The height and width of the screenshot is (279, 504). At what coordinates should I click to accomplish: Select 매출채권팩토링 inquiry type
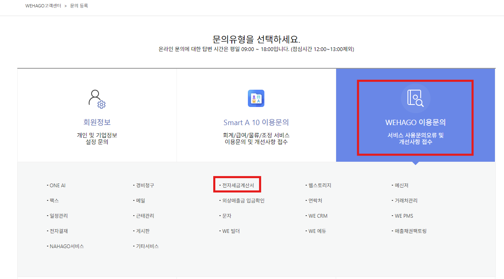(410, 231)
